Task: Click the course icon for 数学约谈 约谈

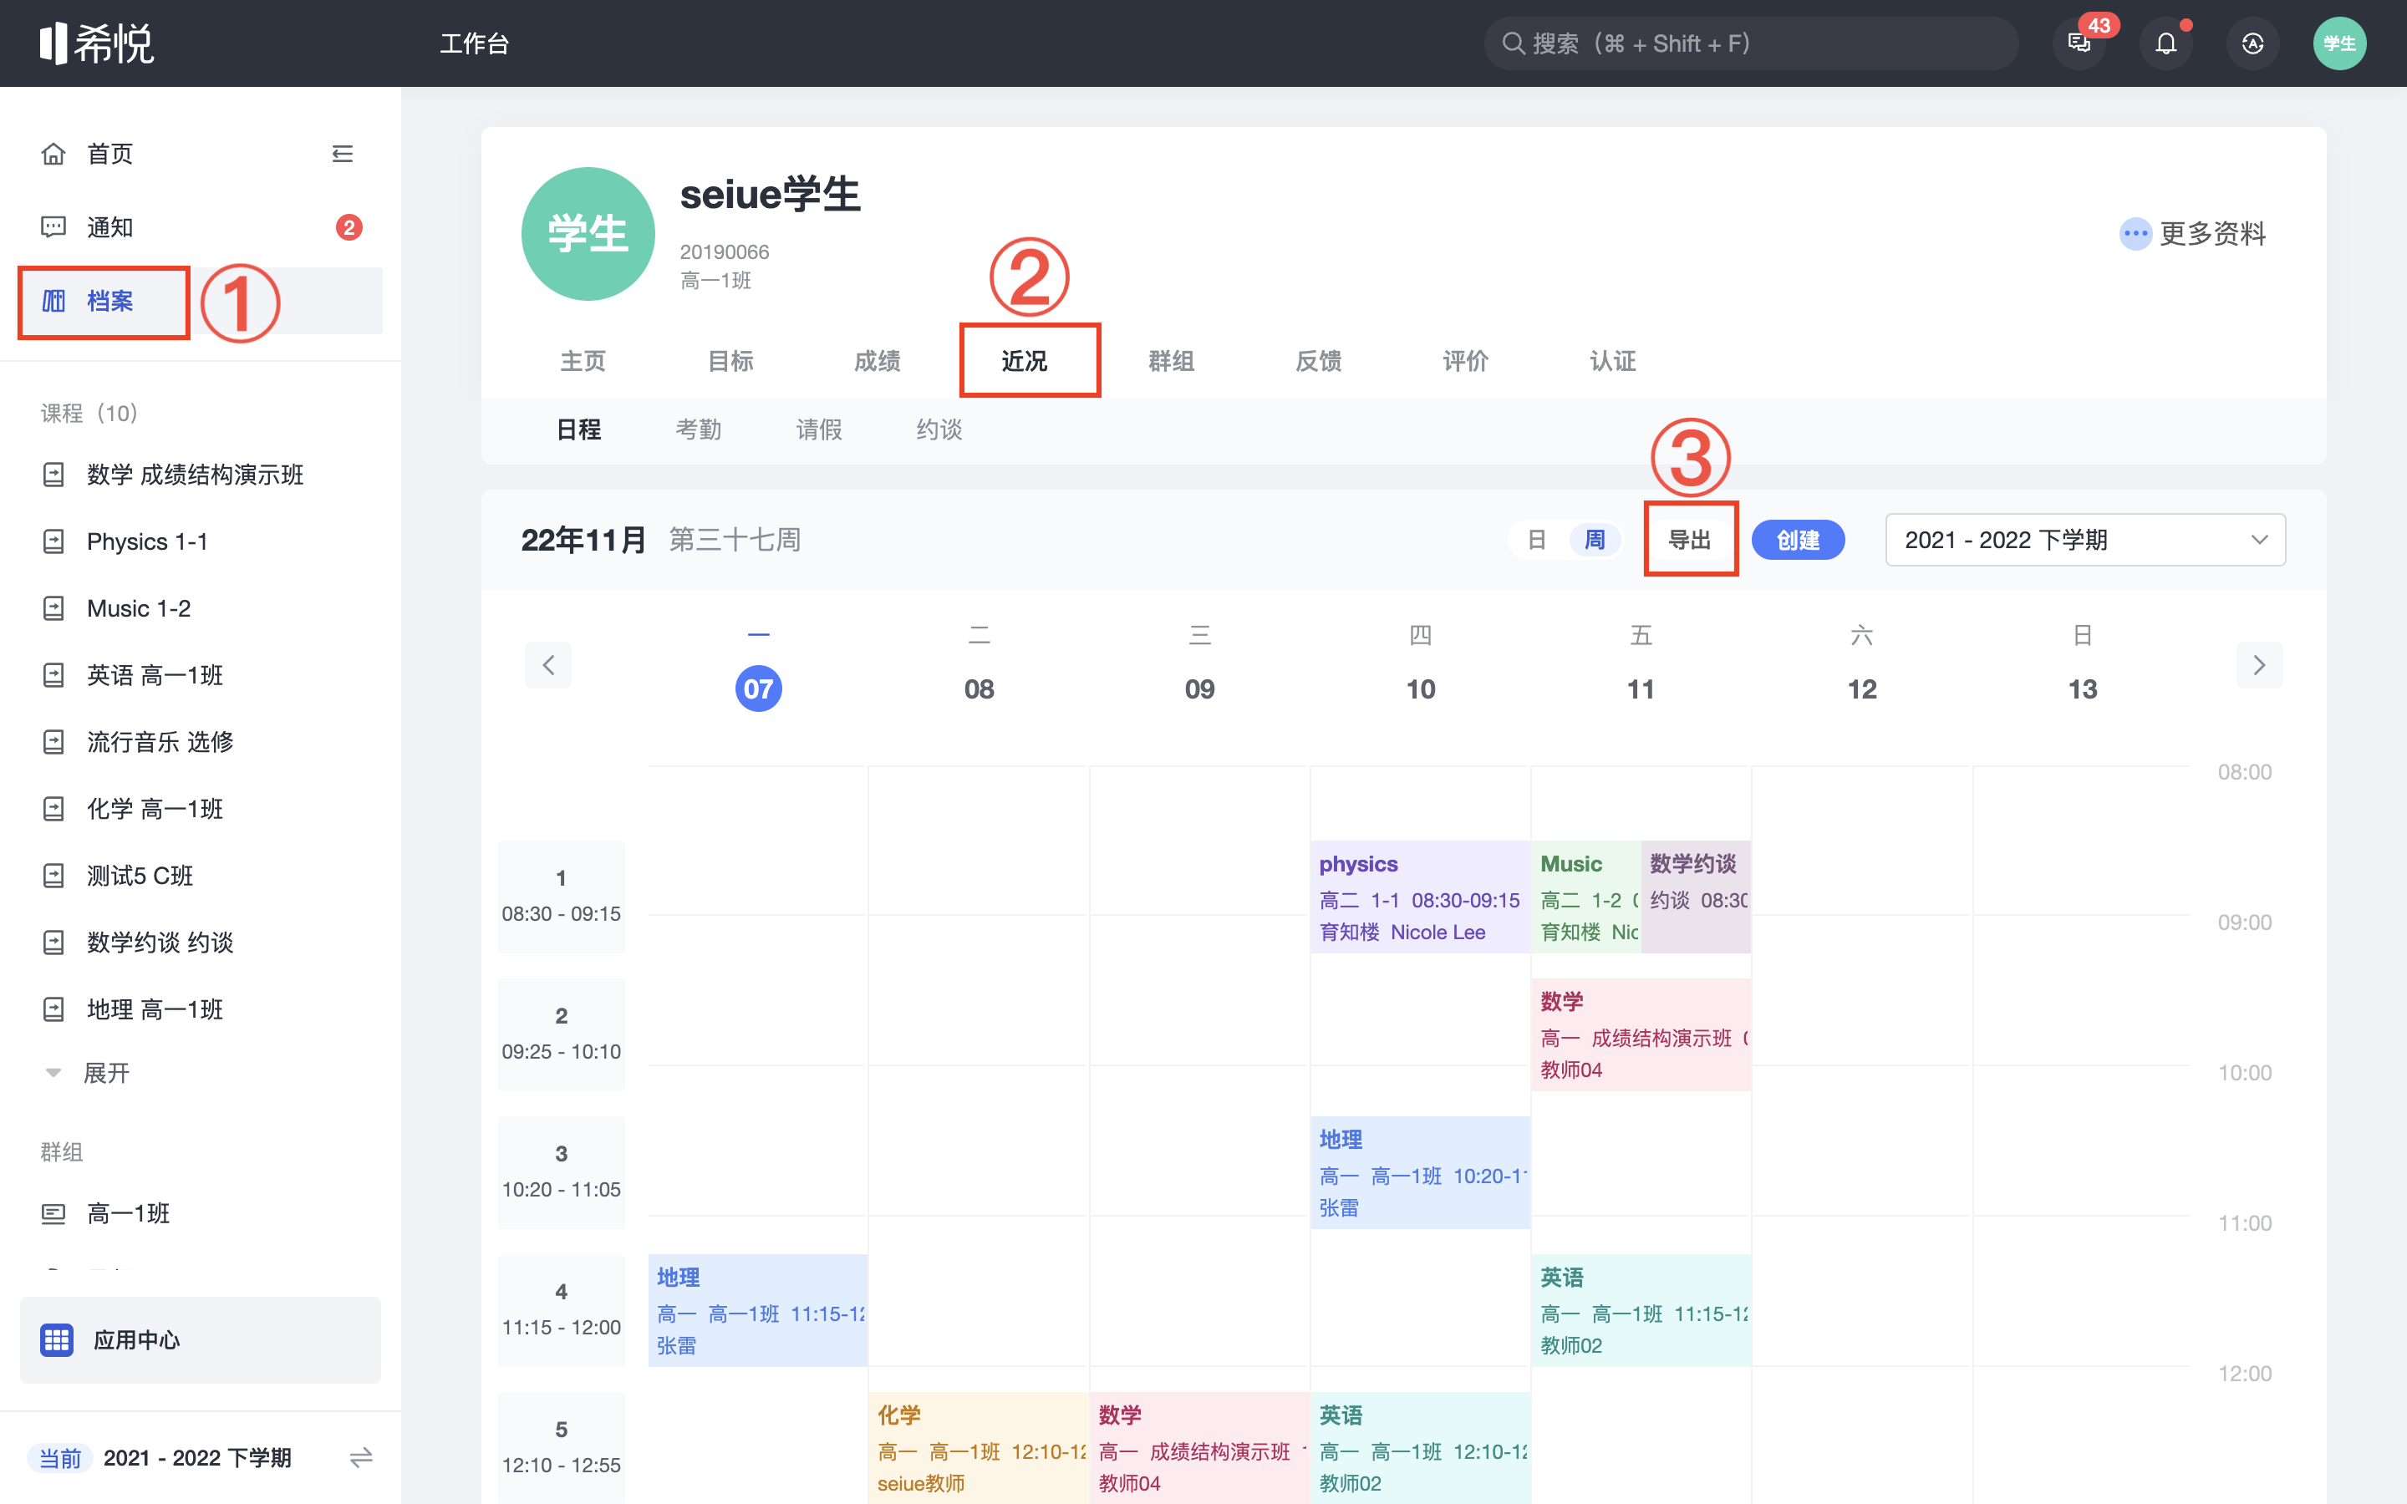Action: [53, 942]
